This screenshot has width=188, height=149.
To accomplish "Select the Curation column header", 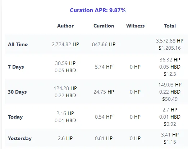I will point(104,26).
